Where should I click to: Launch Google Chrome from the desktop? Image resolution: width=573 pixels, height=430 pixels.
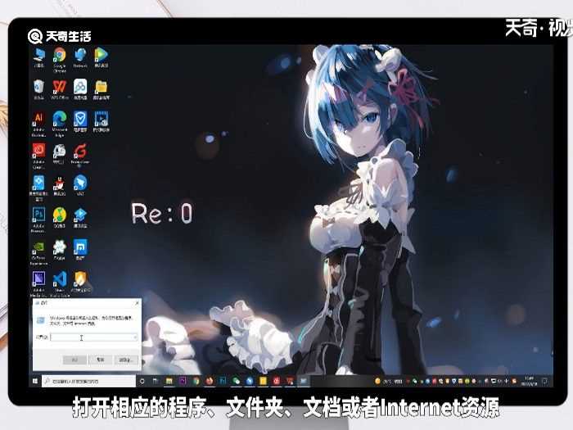click(x=59, y=58)
